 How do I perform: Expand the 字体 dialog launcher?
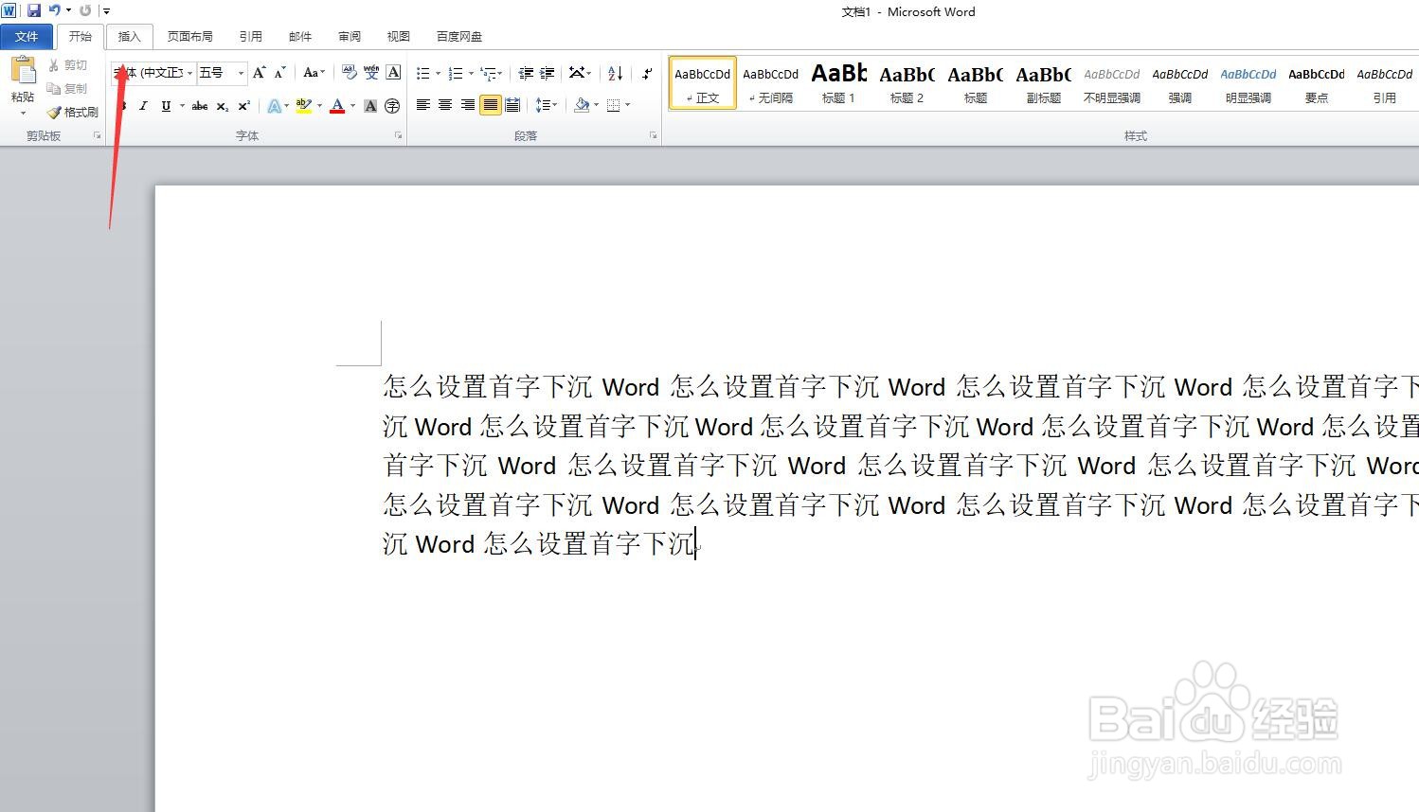[x=398, y=136]
